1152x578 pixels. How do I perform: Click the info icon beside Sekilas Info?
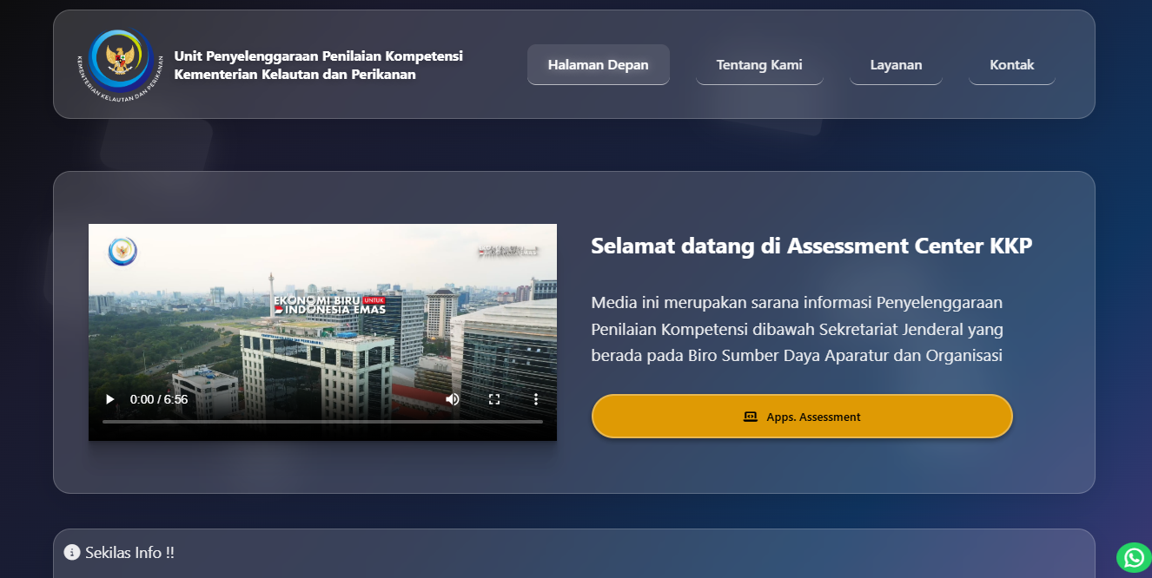pyautogui.click(x=72, y=553)
